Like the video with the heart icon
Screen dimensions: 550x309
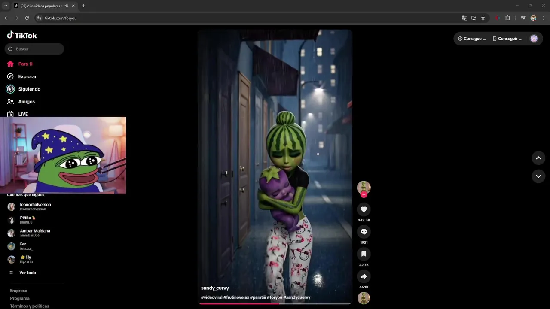[364, 209]
